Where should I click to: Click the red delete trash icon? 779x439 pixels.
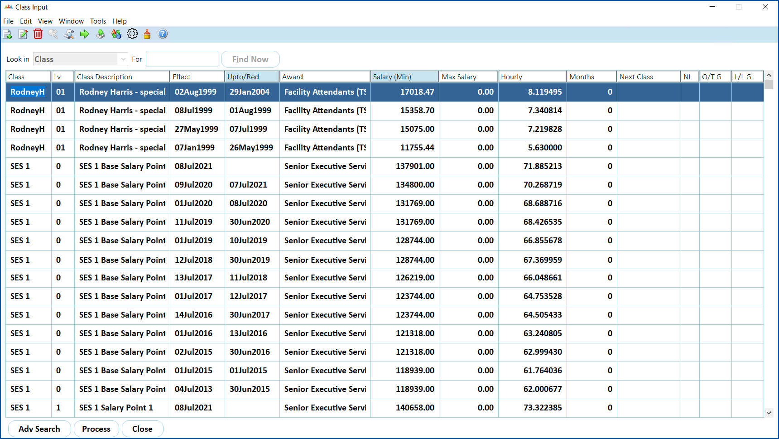38,34
